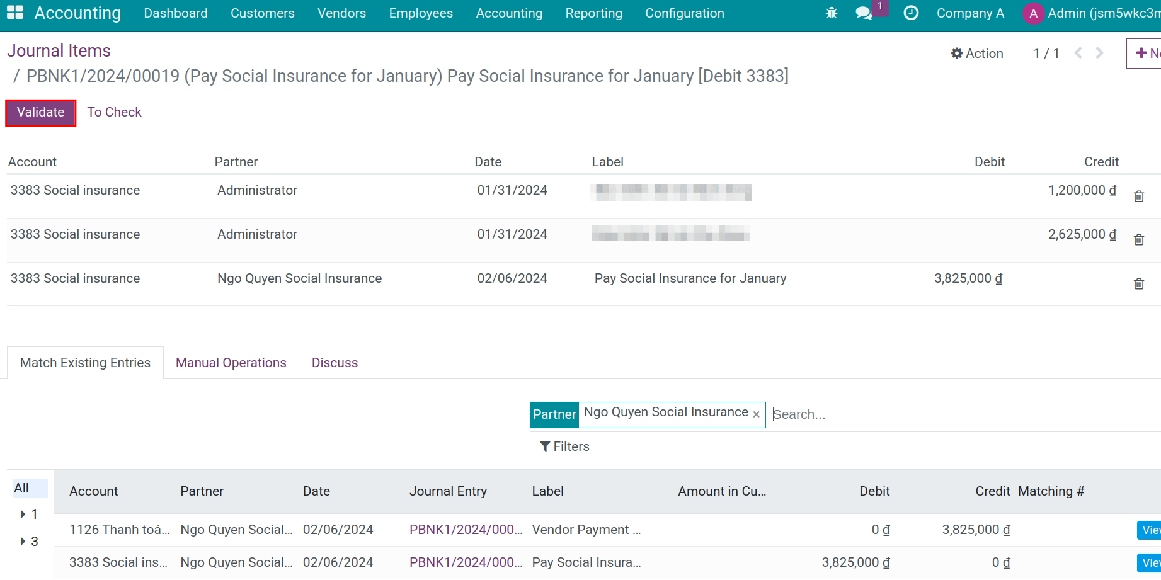Screen dimensions: 1161x580
Task: Open the Action gear menu
Action: point(977,54)
